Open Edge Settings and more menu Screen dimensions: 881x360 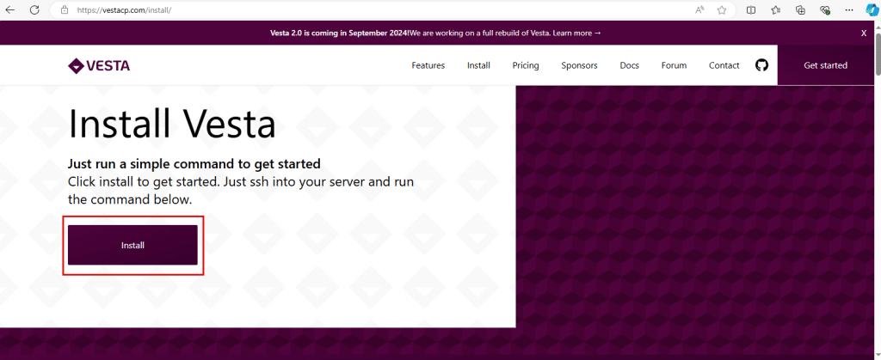[847, 10]
